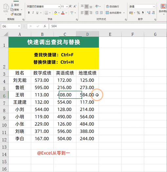Image resolution: width=167 pixels, height=172 pixels.
Task: Select row 12 header
Action: [4, 139]
